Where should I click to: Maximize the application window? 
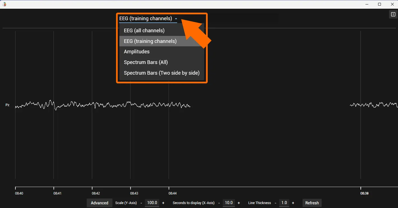380,4
